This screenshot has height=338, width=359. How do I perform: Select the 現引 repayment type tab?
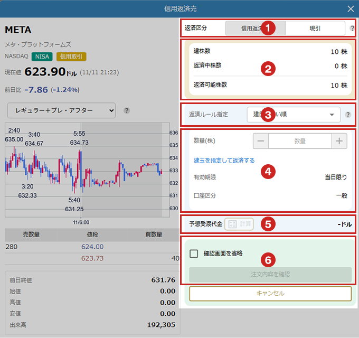point(315,29)
